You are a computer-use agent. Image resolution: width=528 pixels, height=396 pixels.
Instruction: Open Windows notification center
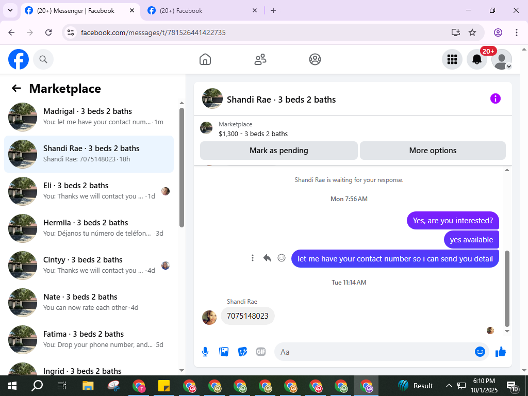point(512,386)
